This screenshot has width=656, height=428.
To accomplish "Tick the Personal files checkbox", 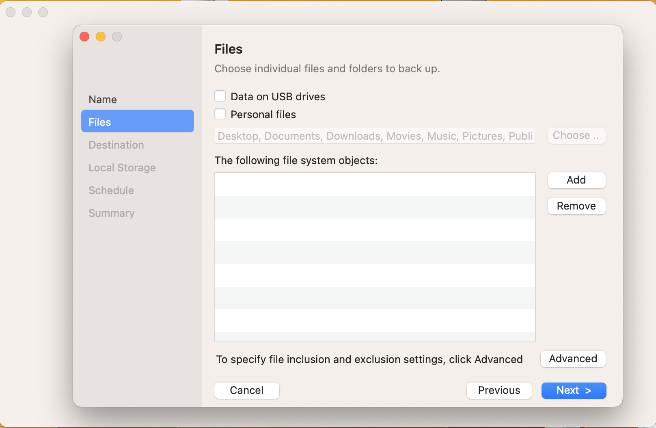I will [220, 114].
